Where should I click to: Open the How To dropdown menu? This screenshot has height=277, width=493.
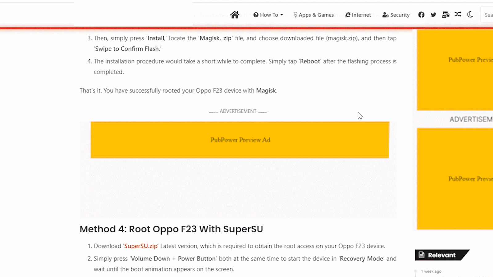pyautogui.click(x=268, y=15)
